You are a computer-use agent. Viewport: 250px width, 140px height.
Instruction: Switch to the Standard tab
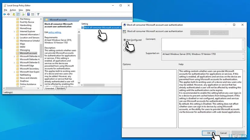point(60,89)
